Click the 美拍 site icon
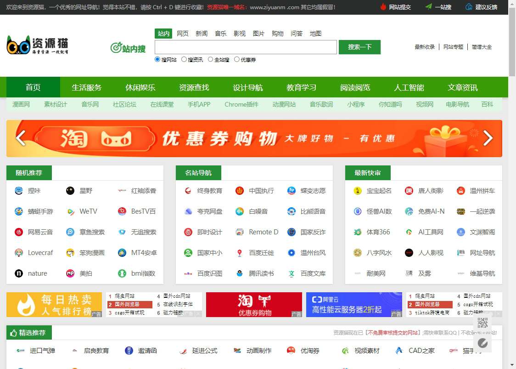Image resolution: width=516 pixels, height=369 pixels. point(70,273)
